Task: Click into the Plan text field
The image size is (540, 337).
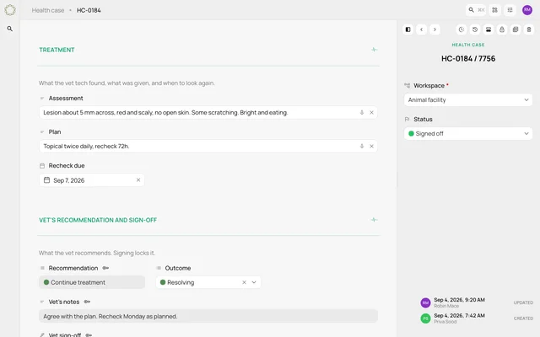Action: (x=208, y=146)
